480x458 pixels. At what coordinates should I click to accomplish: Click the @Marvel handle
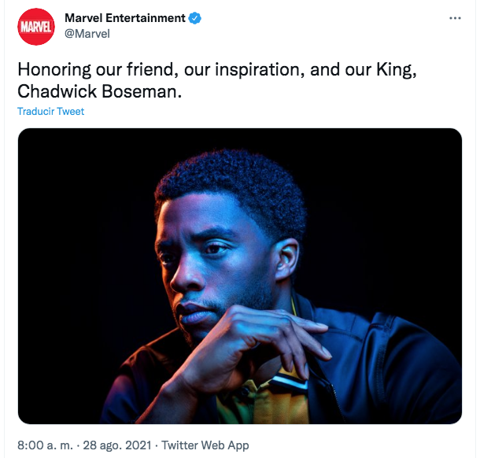pyautogui.click(x=87, y=34)
